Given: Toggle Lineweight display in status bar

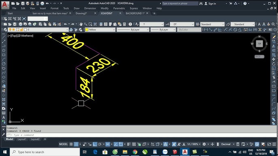Looking at the screenshot, I should click(x=129, y=144).
